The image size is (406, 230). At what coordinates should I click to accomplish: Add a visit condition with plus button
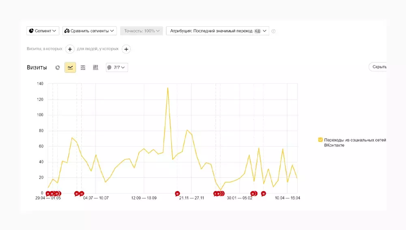(70, 49)
